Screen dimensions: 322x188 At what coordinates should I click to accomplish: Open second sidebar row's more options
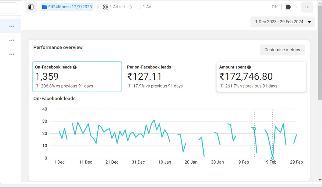pos(12,40)
